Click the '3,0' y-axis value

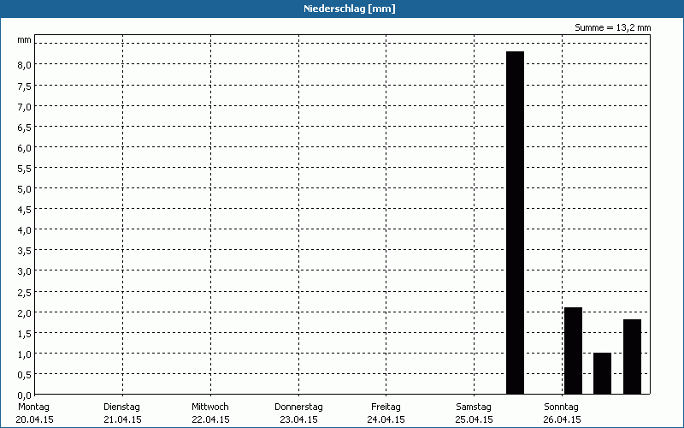click(25, 271)
